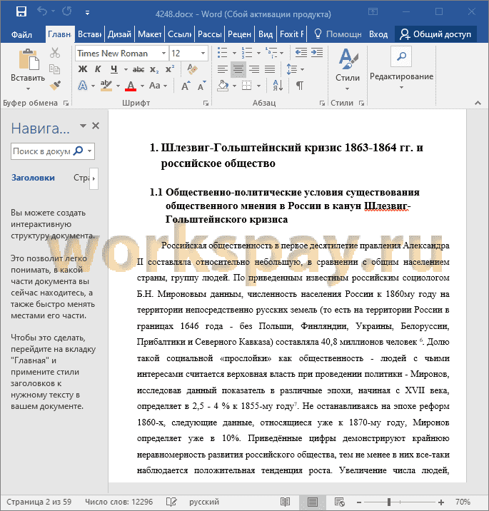The height and width of the screenshot is (511, 489).
Task: Switch to the Вставка ribbon tab
Action: point(89,34)
